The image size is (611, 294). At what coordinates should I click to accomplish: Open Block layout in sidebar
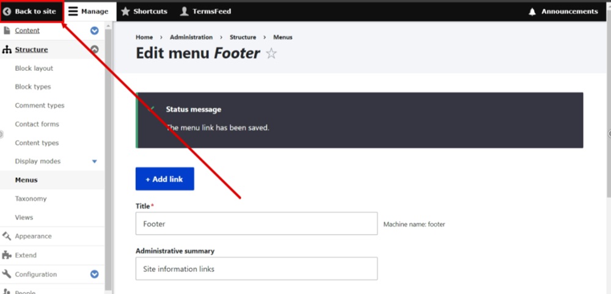tap(34, 68)
